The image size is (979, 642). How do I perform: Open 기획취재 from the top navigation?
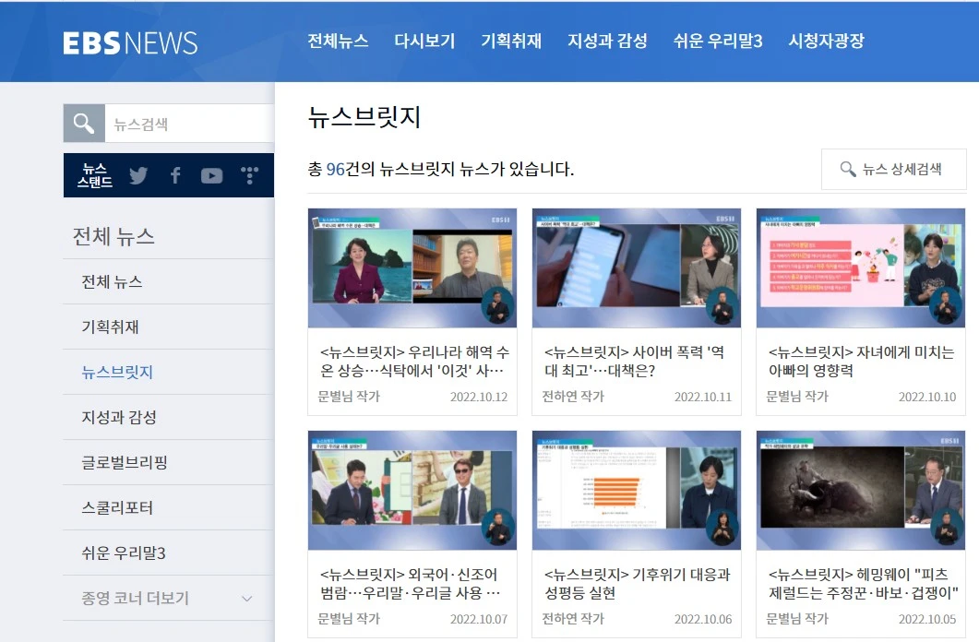point(512,41)
